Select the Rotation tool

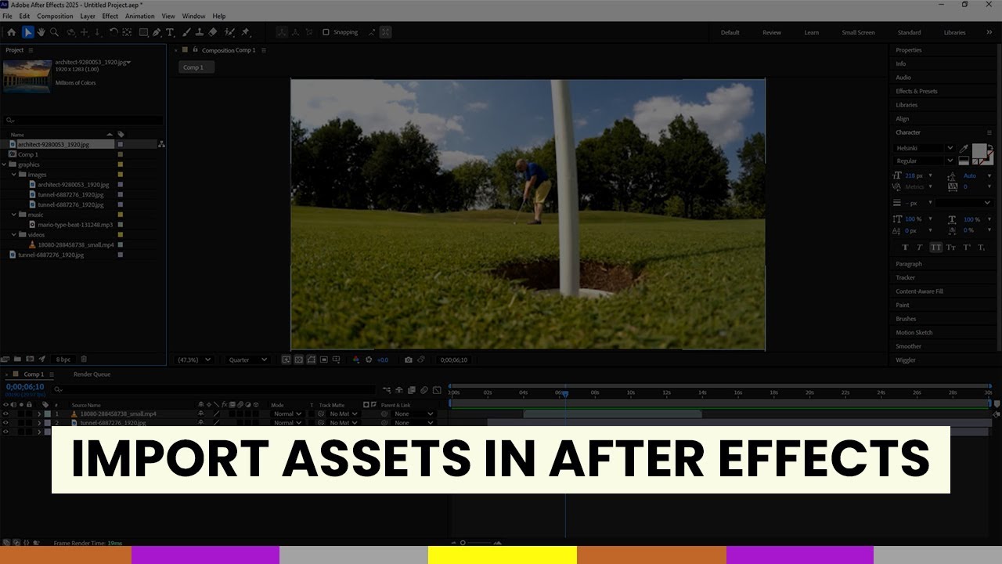point(114,32)
